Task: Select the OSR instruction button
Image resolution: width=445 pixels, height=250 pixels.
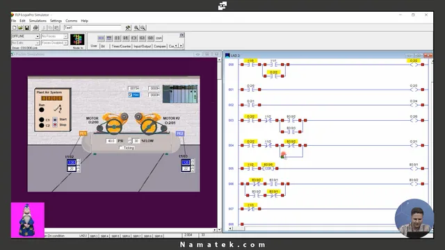Action: point(159,38)
